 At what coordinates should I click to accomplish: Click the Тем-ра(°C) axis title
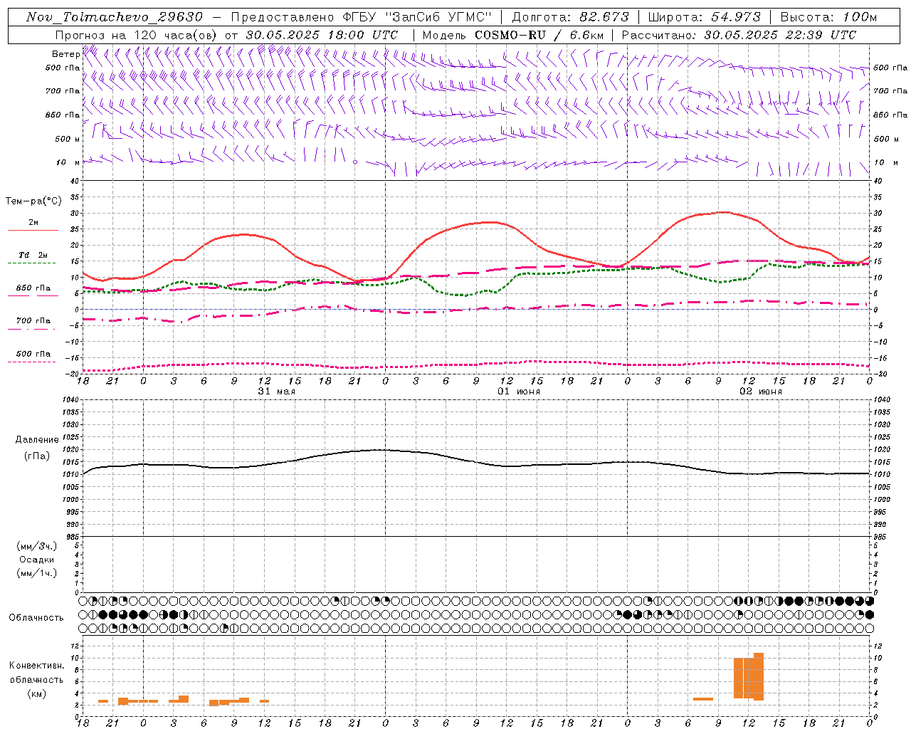click(33, 201)
